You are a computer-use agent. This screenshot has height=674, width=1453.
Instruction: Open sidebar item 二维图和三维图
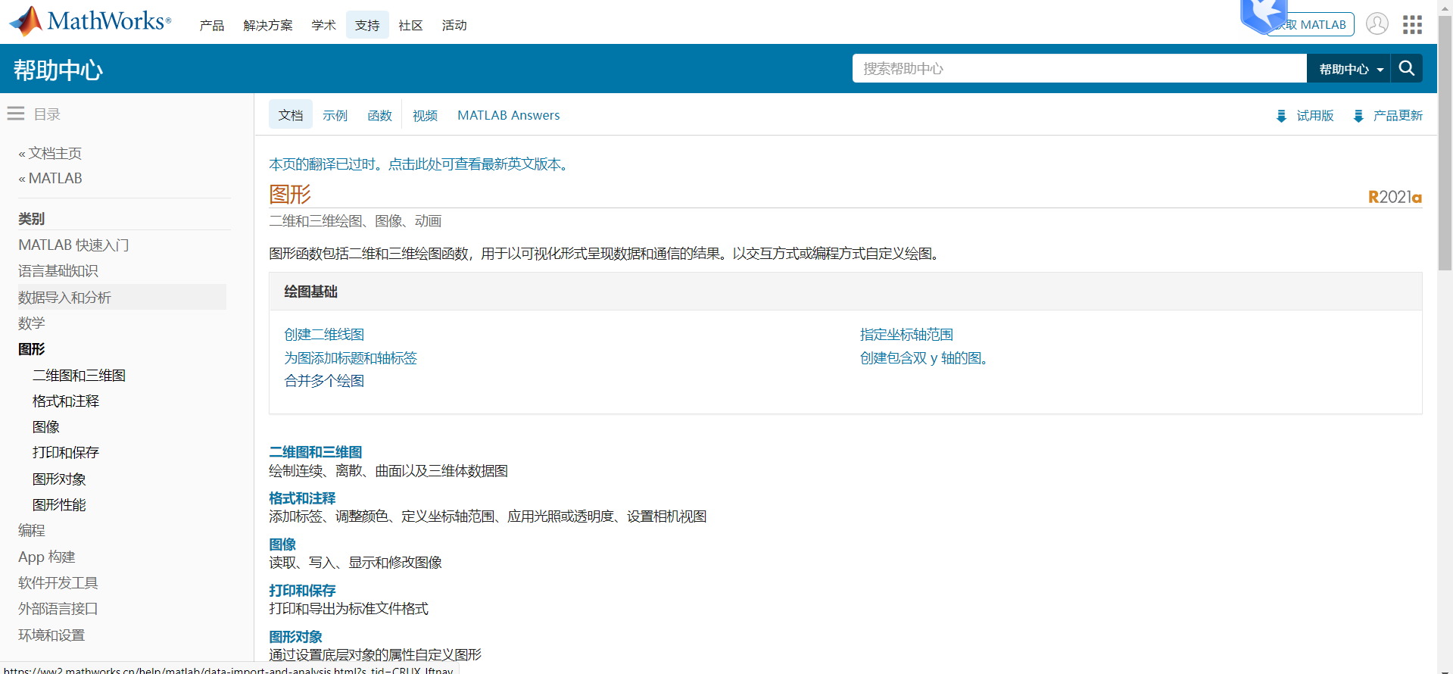tap(79, 375)
